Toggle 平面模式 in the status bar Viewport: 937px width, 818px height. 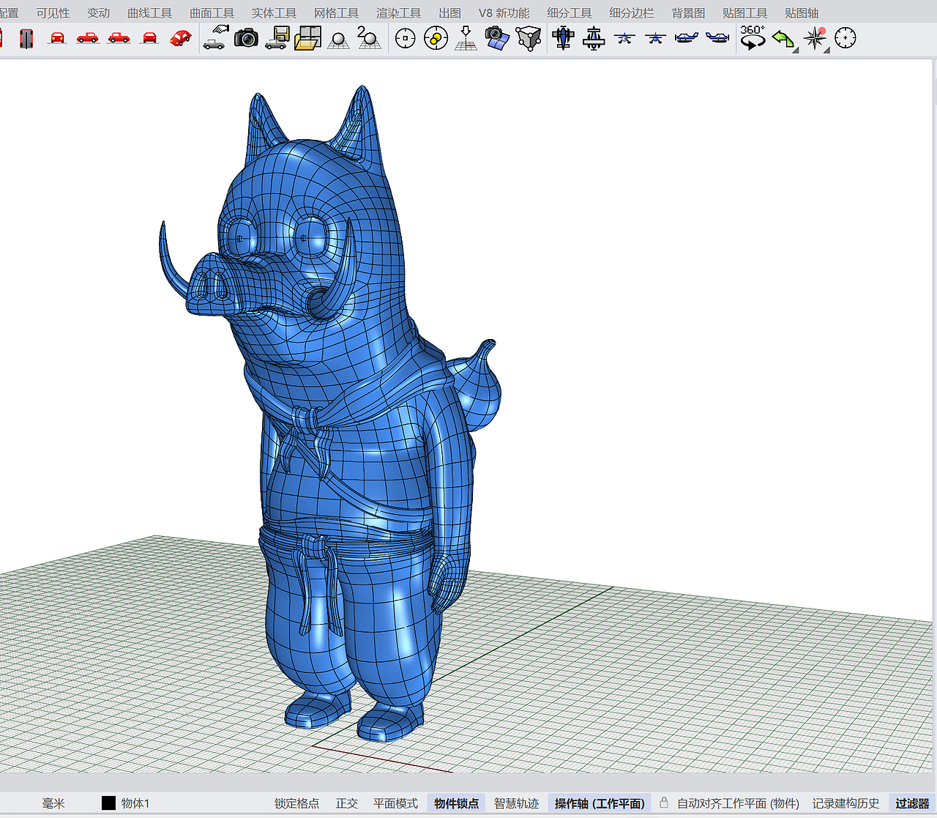pyautogui.click(x=395, y=803)
